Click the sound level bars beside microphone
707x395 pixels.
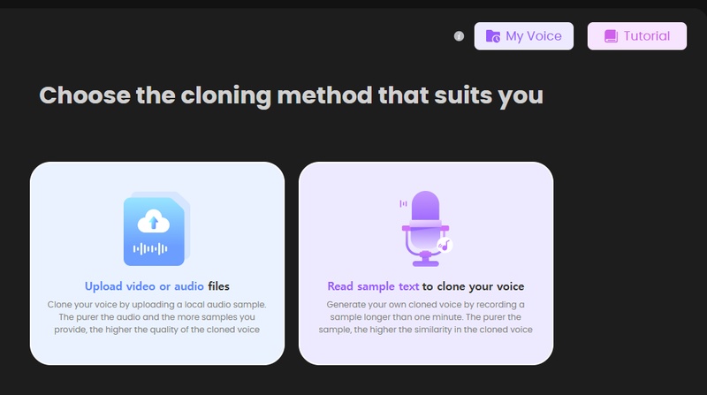click(x=403, y=203)
